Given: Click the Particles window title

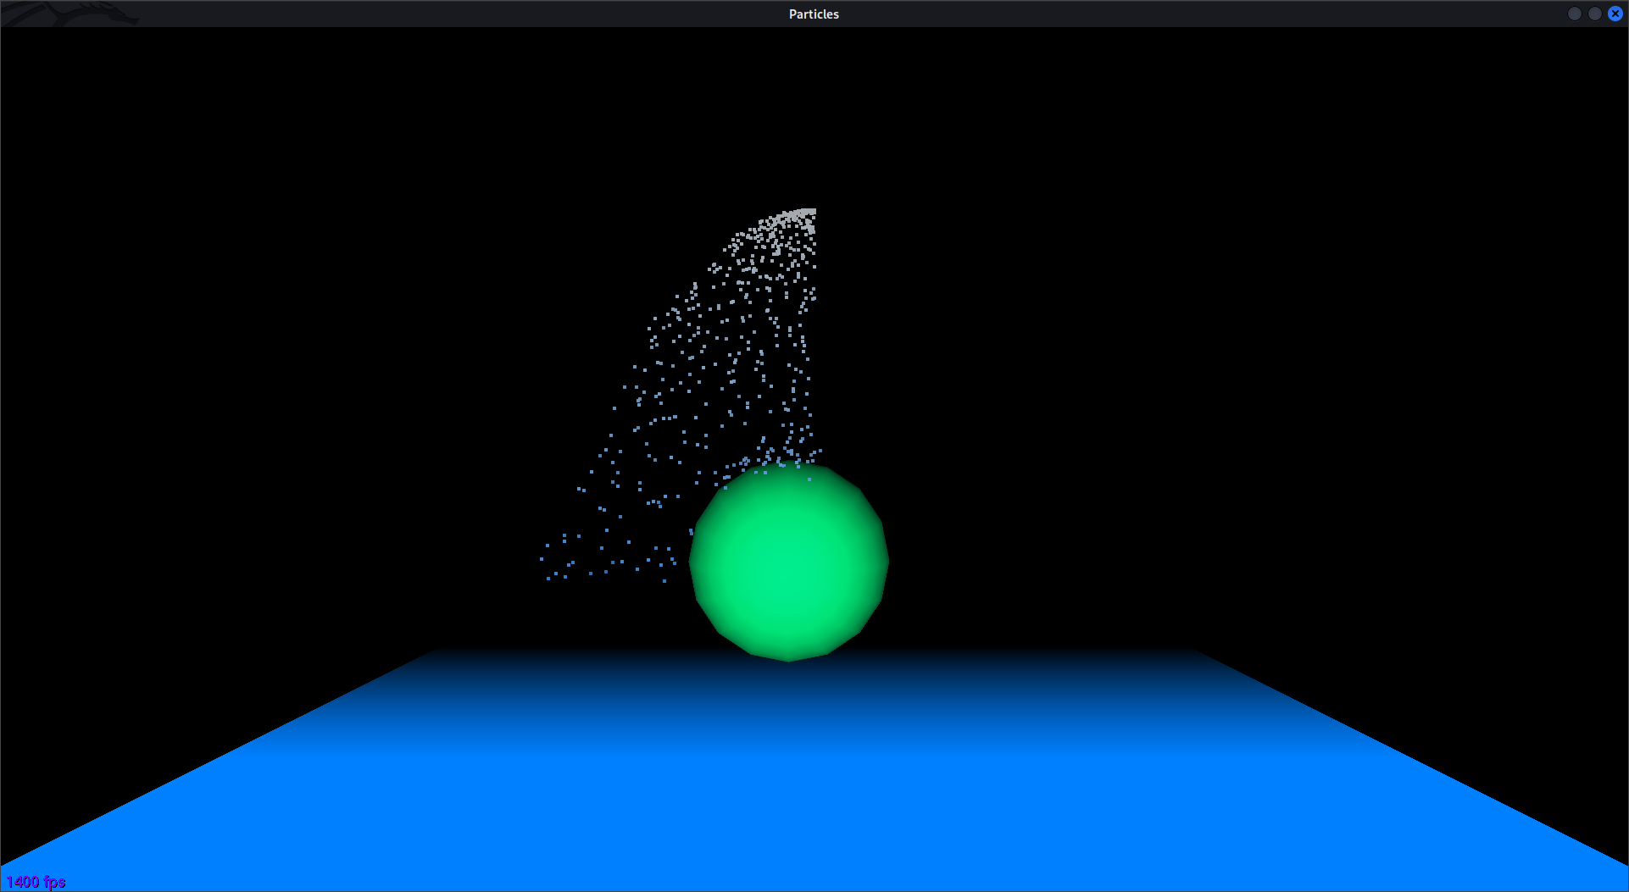Looking at the screenshot, I should coord(814,14).
